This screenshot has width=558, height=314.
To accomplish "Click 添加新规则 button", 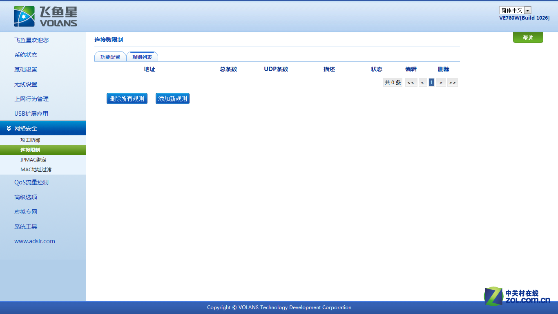I will pyautogui.click(x=172, y=99).
